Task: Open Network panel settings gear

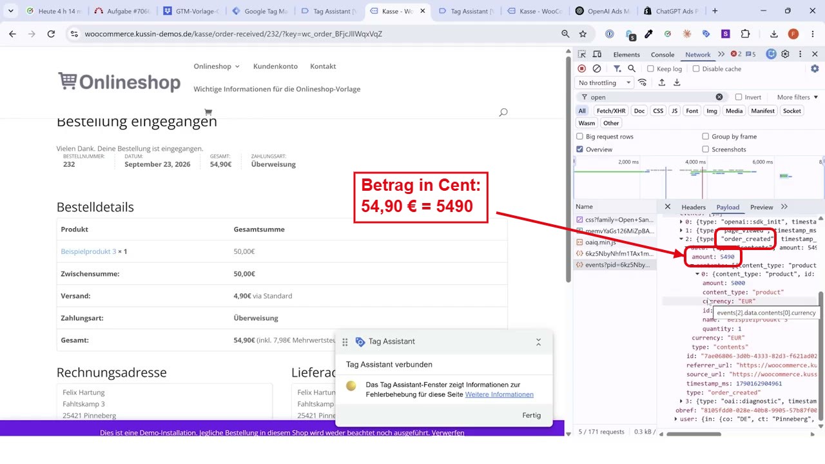Action: pyautogui.click(x=815, y=68)
